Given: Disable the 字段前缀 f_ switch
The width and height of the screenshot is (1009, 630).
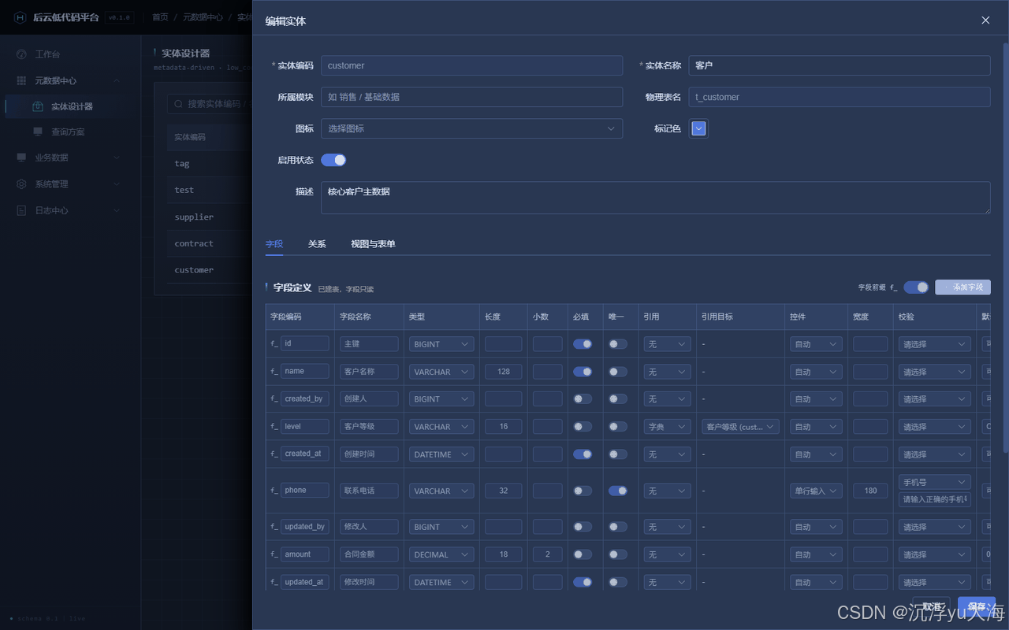Looking at the screenshot, I should point(916,287).
